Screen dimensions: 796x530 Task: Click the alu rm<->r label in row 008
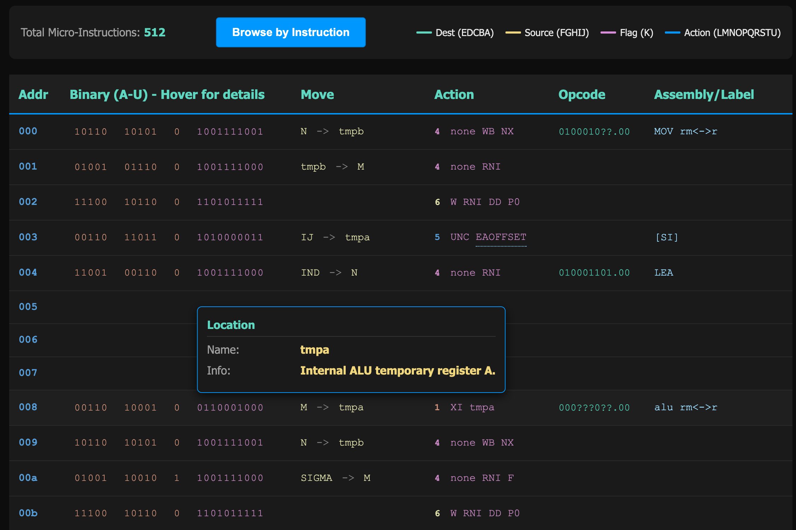pyautogui.click(x=685, y=407)
